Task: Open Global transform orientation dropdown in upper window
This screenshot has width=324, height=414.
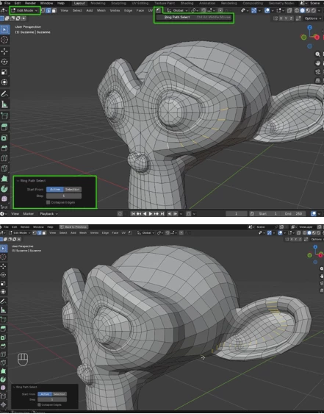Action: click(x=178, y=10)
